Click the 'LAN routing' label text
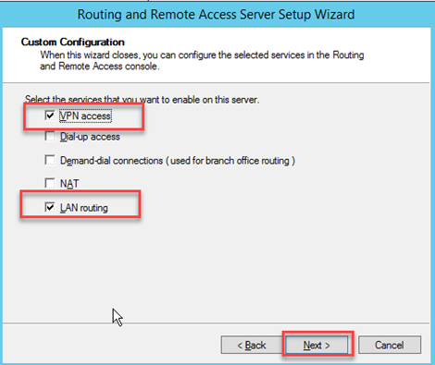The height and width of the screenshot is (365, 435). pyautogui.click(x=84, y=208)
